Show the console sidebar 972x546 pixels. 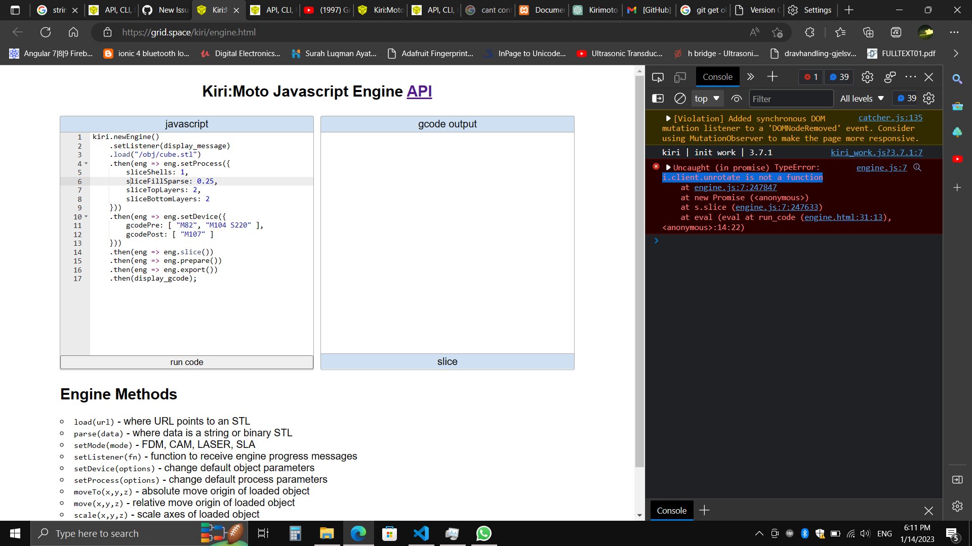(658, 98)
